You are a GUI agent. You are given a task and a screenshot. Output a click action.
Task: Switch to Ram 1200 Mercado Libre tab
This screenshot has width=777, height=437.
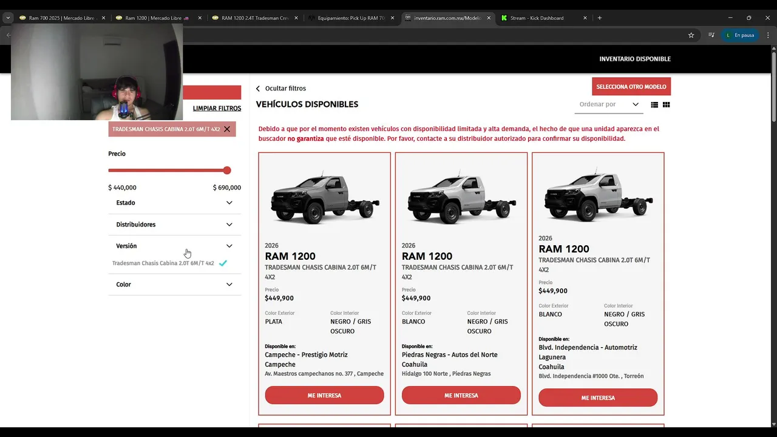[157, 18]
